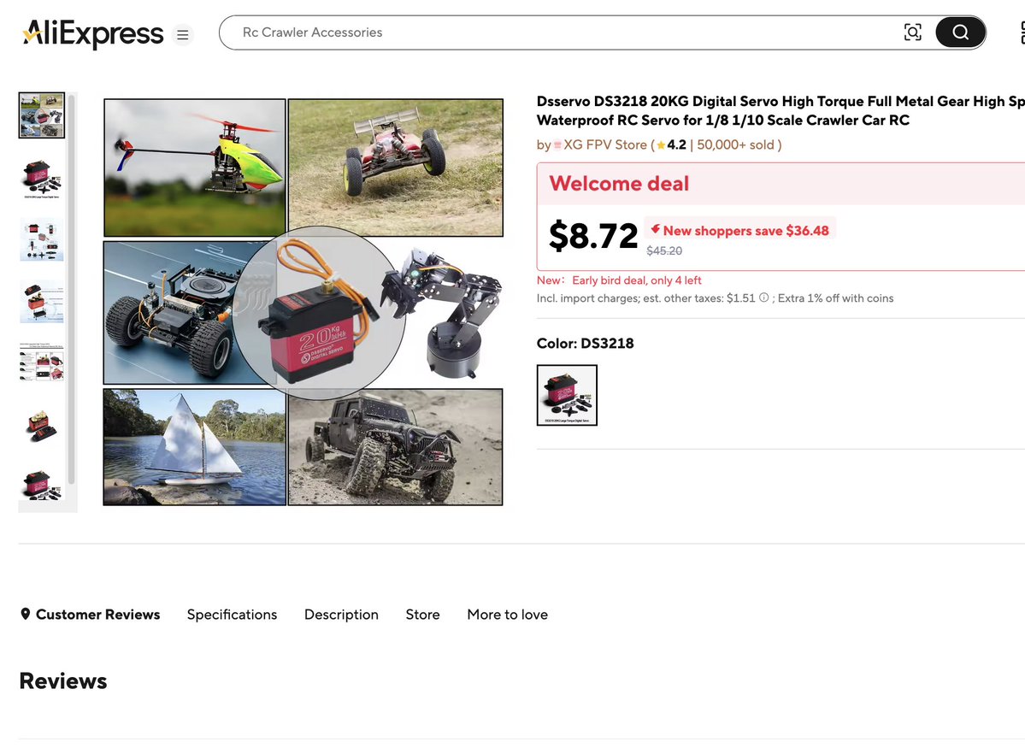View the Store tab
The image size is (1025, 748).
click(422, 614)
